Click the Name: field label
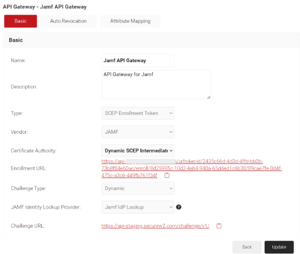 pos(18,60)
